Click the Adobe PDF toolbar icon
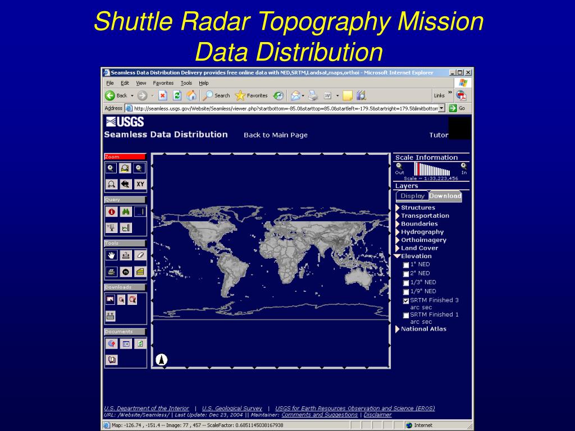The width and height of the screenshot is (575, 431). tap(461, 95)
